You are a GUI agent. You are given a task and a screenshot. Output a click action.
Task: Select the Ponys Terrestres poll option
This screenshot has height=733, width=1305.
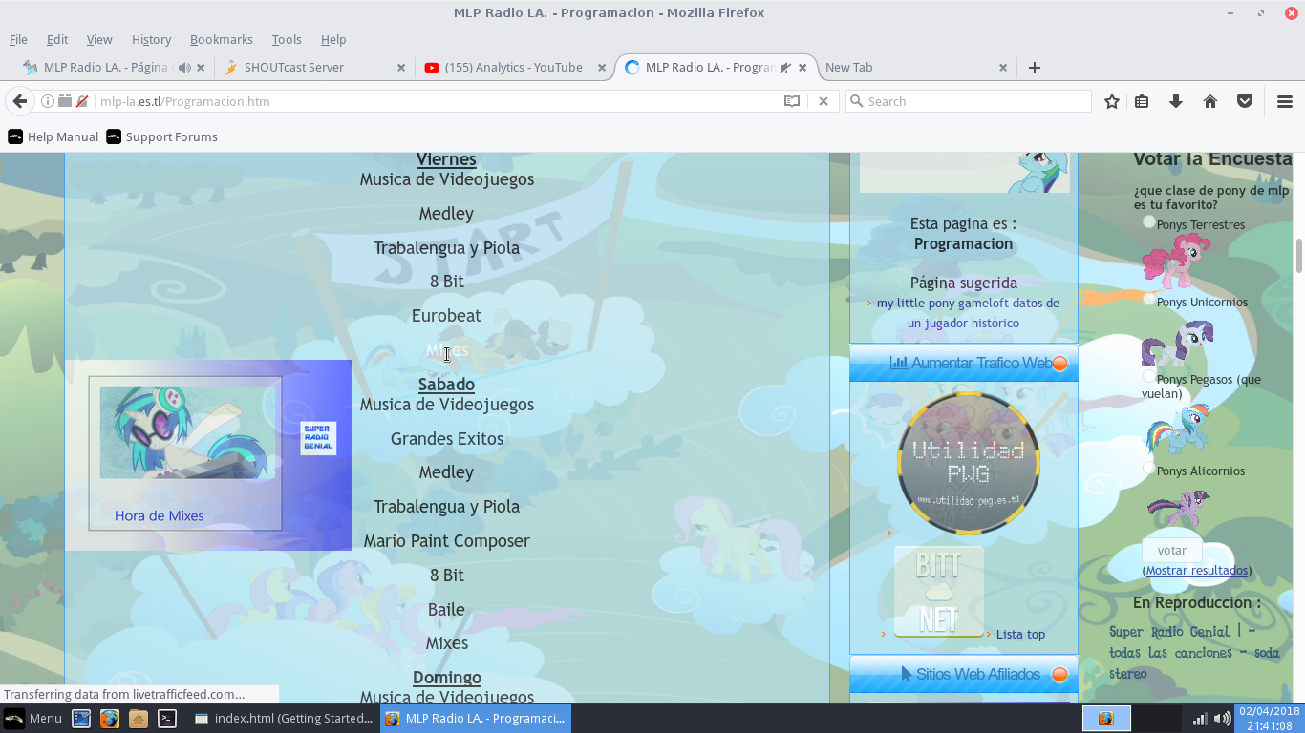1149,222
